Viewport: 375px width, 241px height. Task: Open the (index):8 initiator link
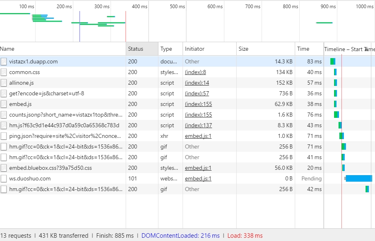pyautogui.click(x=195, y=72)
